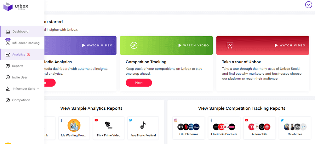Screen dimensions: 315x144
Task: Expand the Influencer Suite submenu
Action: 38,89
